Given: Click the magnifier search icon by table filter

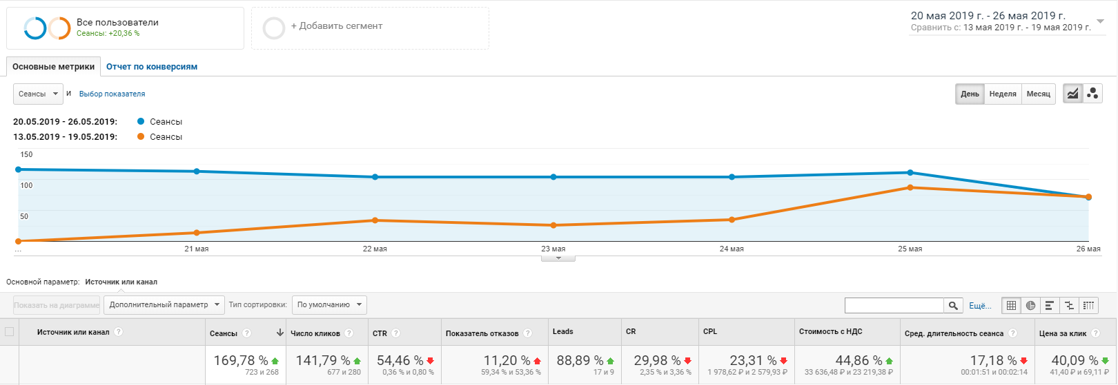Looking at the screenshot, I should click(953, 305).
